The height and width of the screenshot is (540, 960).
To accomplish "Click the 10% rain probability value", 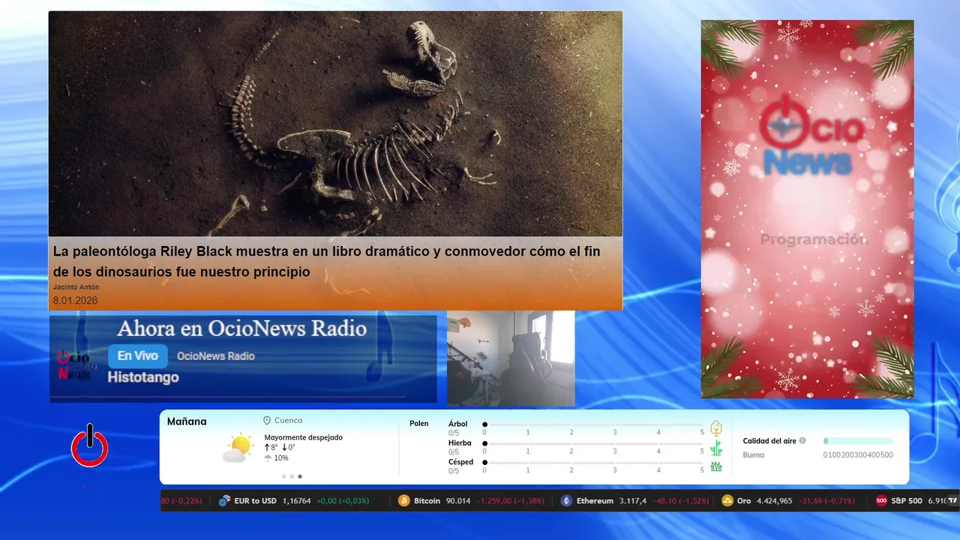I will [281, 458].
